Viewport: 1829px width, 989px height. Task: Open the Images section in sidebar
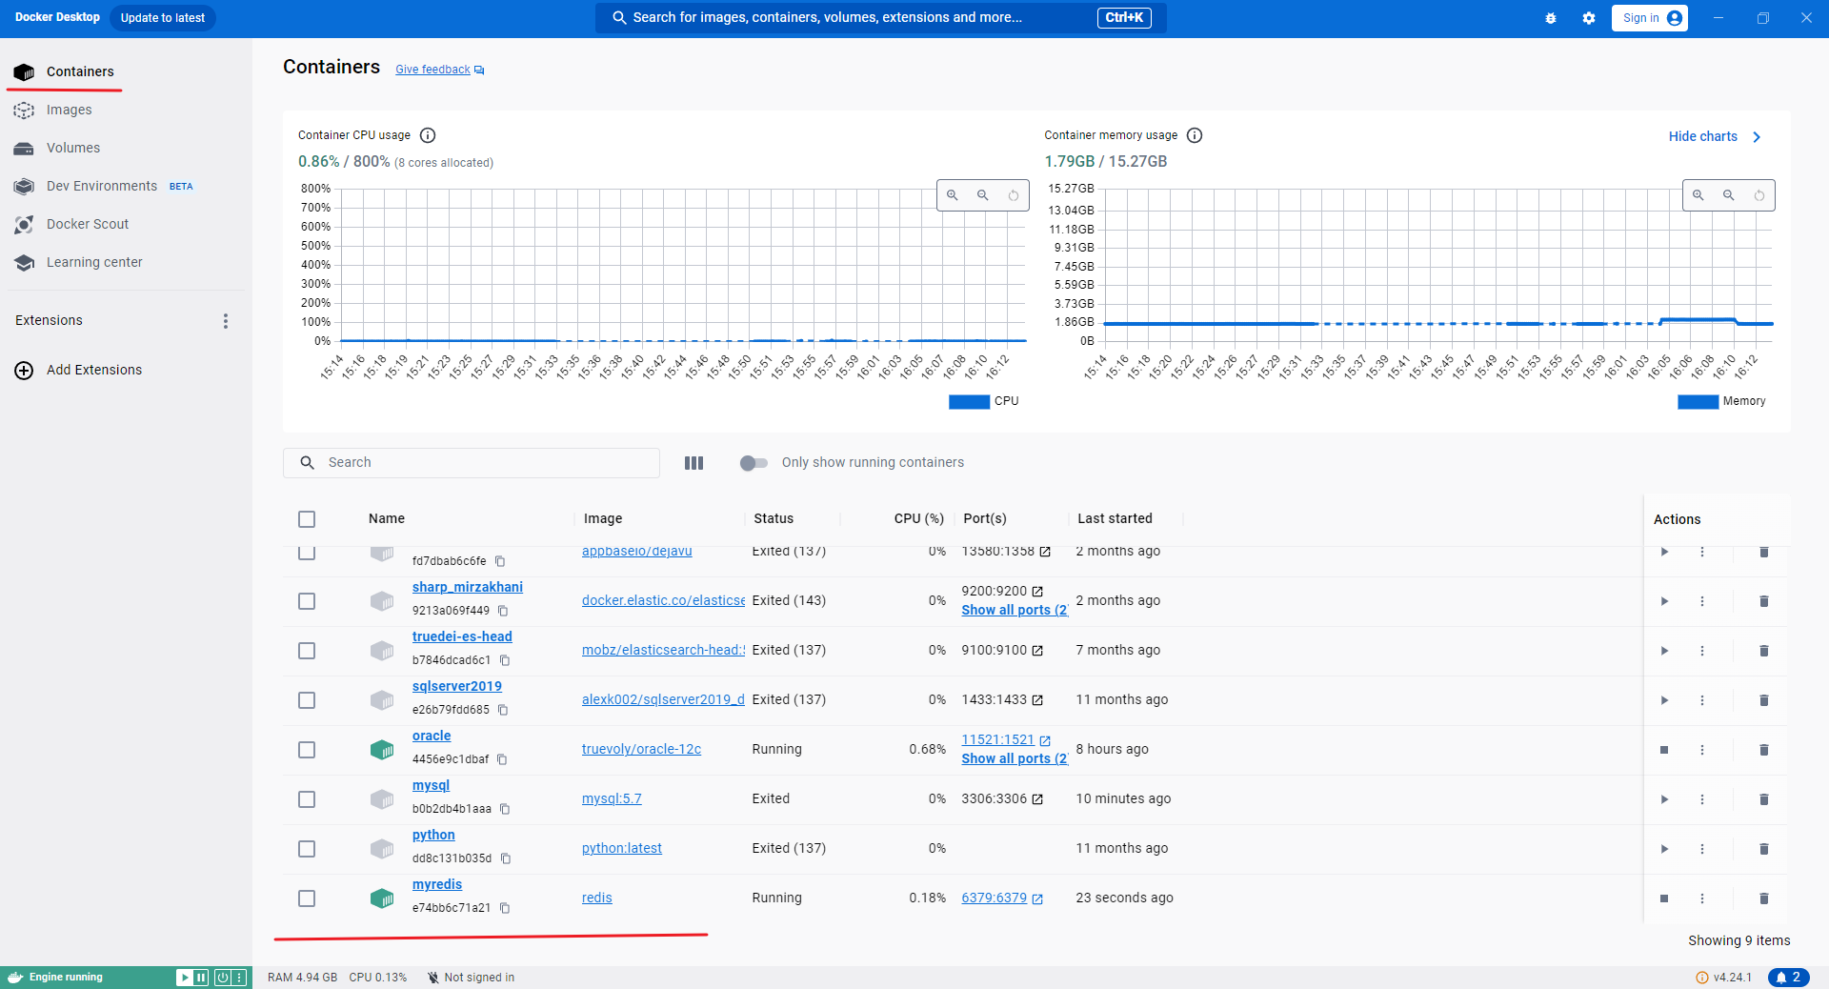point(70,110)
